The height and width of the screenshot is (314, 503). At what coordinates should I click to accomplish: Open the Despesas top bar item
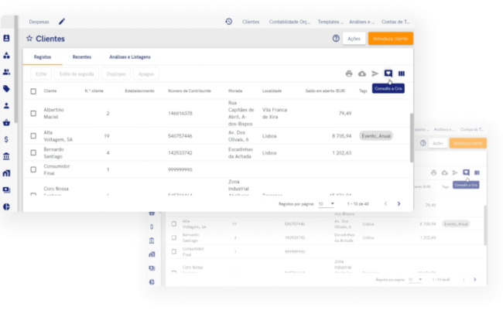click(39, 22)
